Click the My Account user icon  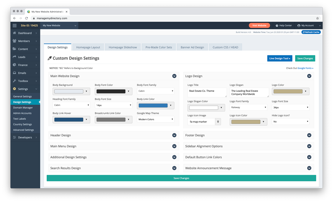point(299,25)
